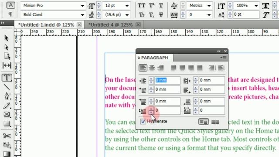Image resolution: width=279 pixels, height=157 pixels.
Task: Click Drop Cap One or More Characters field
Action: tap(211, 110)
